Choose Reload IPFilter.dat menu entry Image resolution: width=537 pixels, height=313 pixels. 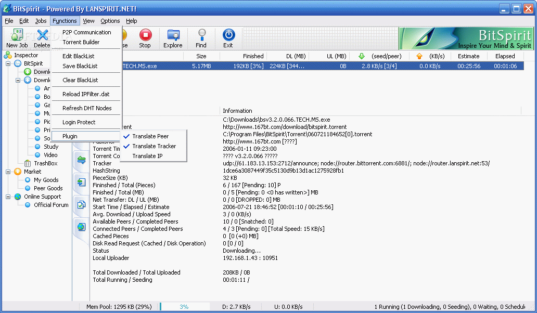pos(86,94)
